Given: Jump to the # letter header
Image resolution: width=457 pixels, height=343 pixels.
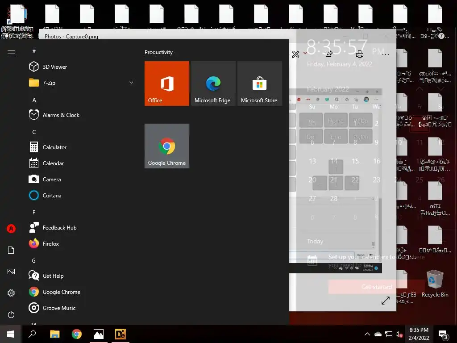Looking at the screenshot, I should coord(34,51).
